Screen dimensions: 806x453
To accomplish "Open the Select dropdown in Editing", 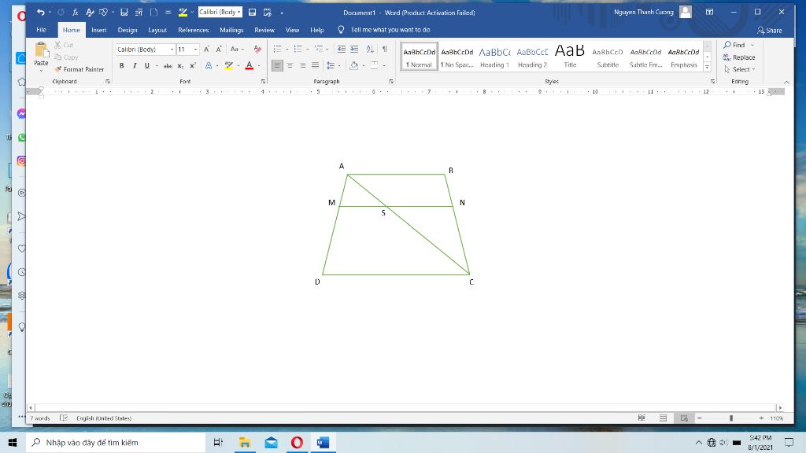I will coord(740,69).
